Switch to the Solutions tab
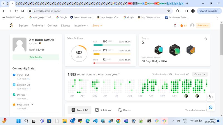The image size is (223, 125). [x=103, y=110]
